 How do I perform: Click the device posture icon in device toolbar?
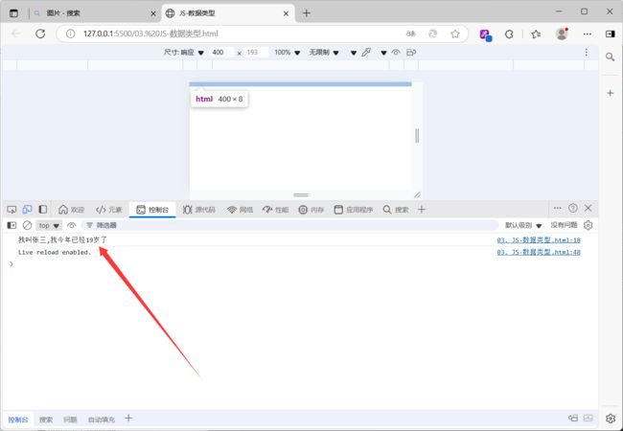point(411,52)
